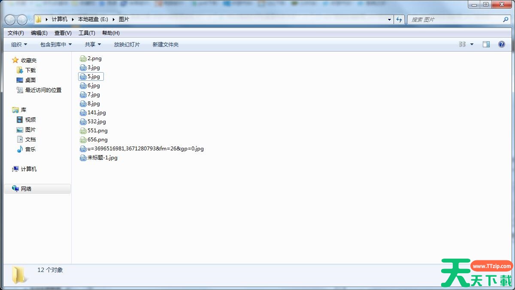Screen dimensions: 515x290
Task: Toggle the preview pane icon
Action: pyautogui.click(x=486, y=44)
